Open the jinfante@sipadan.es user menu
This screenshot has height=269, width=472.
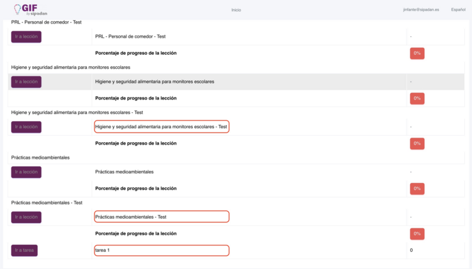coord(421,10)
